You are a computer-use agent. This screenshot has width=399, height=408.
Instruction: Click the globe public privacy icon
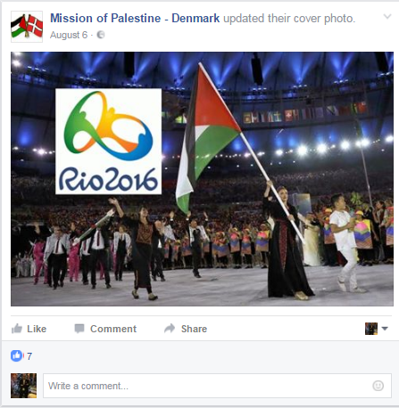(x=101, y=35)
